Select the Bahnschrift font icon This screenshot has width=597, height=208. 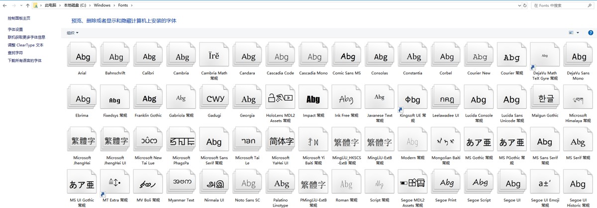point(115,55)
